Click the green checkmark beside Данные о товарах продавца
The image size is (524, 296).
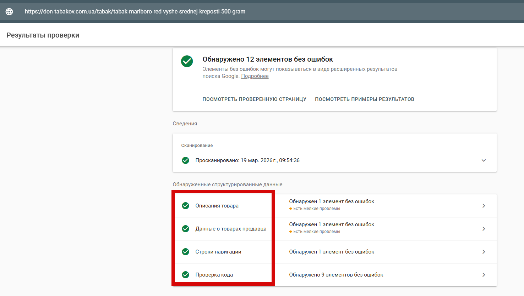tap(185, 229)
